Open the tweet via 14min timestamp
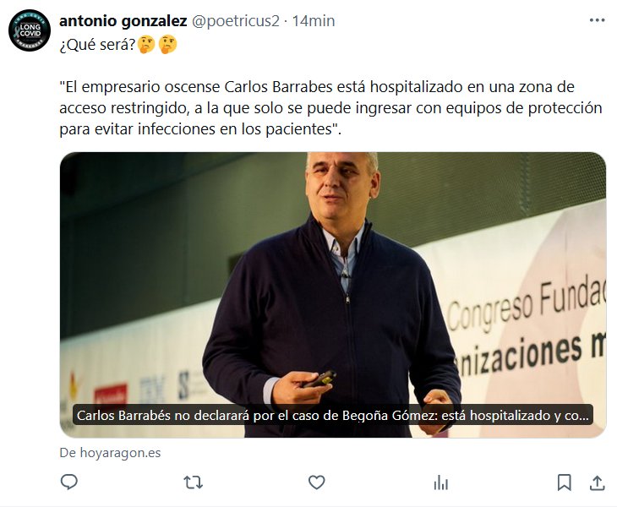The height and width of the screenshot is (507, 617). [x=314, y=21]
